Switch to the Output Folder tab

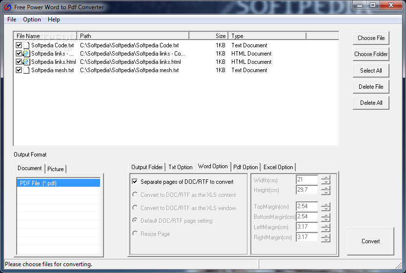[x=147, y=167]
